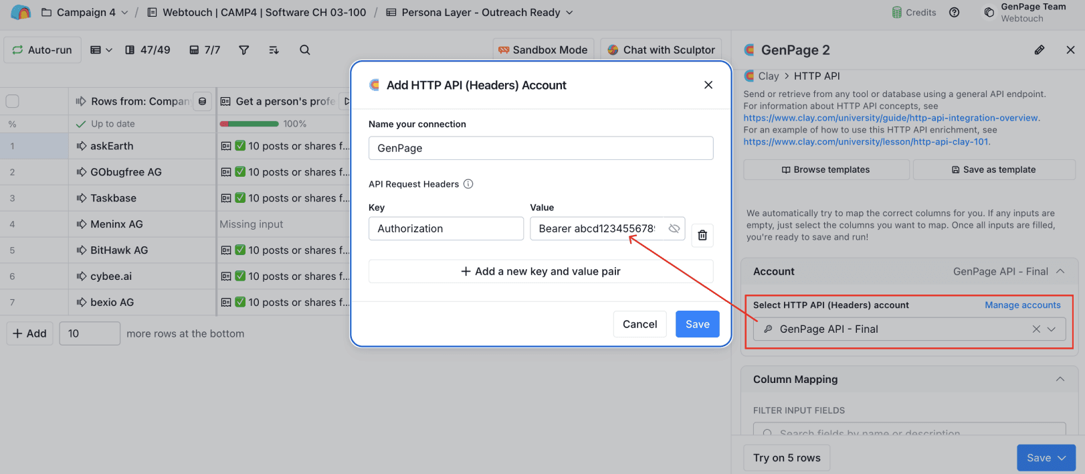Click the HTTP API breadcrumb
This screenshot has width=1085, height=474.
817,76
